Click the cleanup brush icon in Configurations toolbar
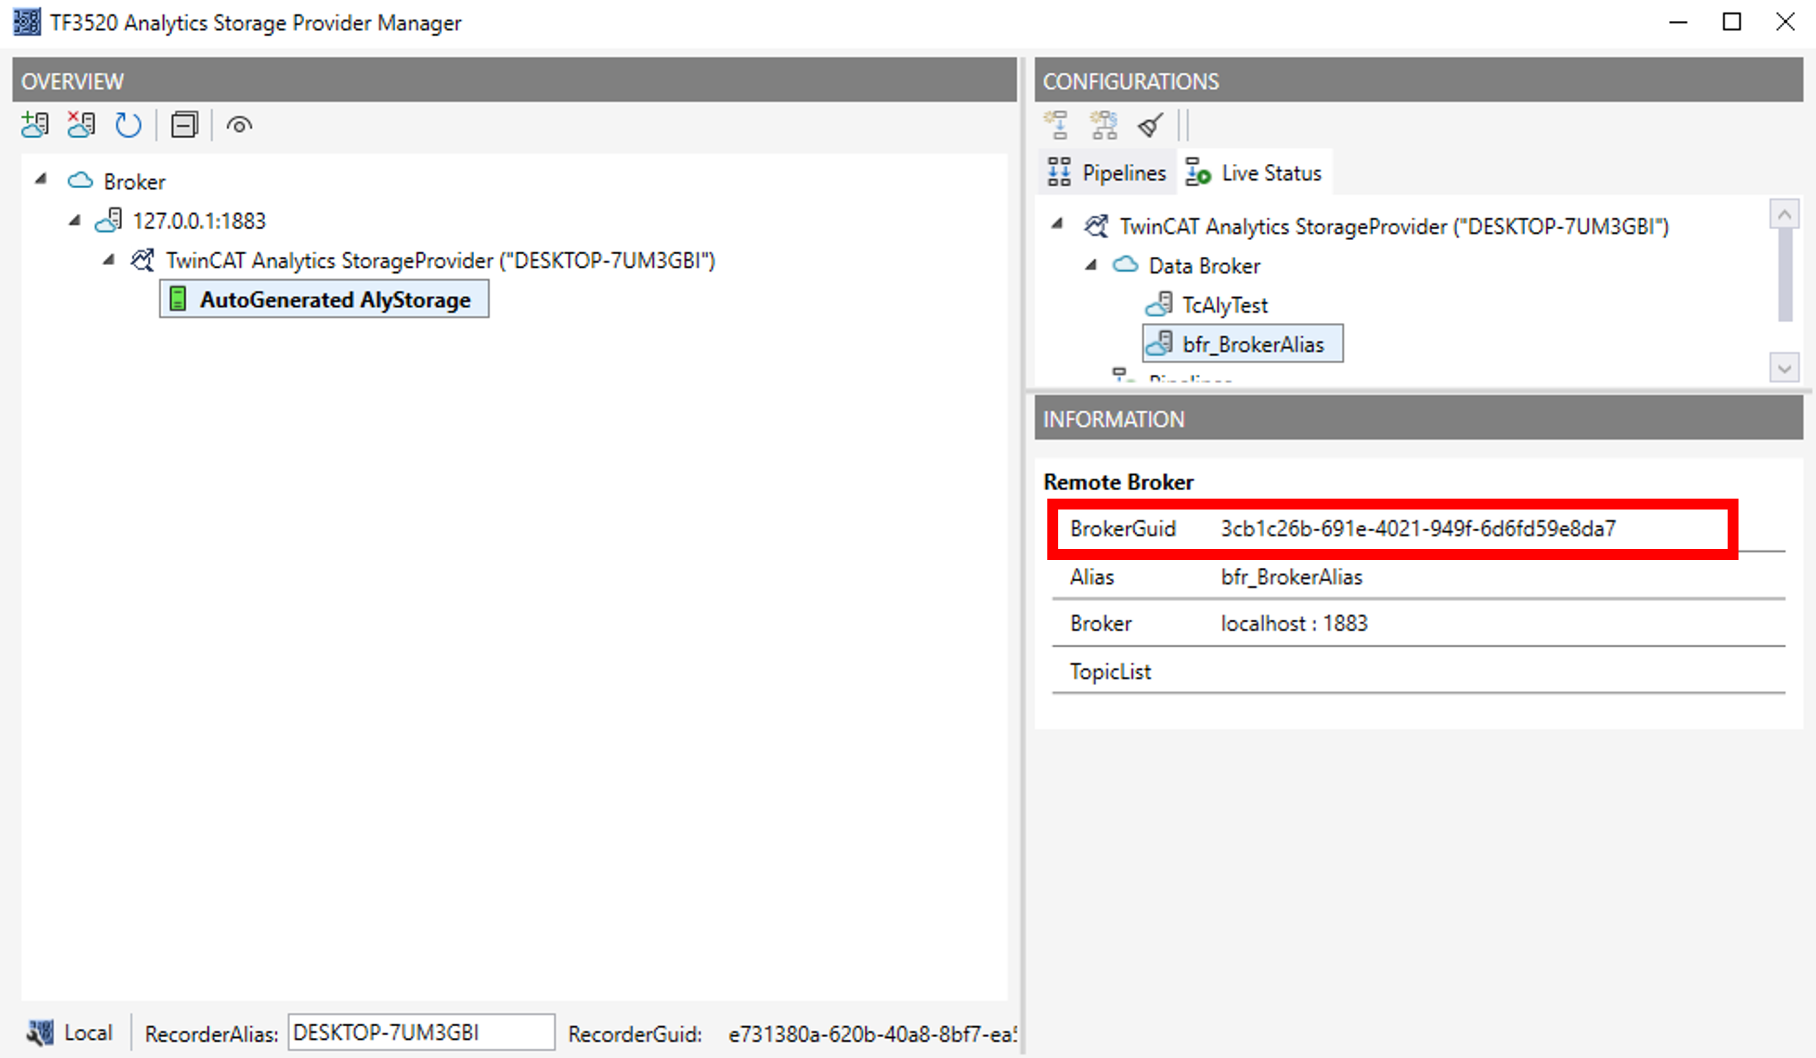 tap(1150, 125)
